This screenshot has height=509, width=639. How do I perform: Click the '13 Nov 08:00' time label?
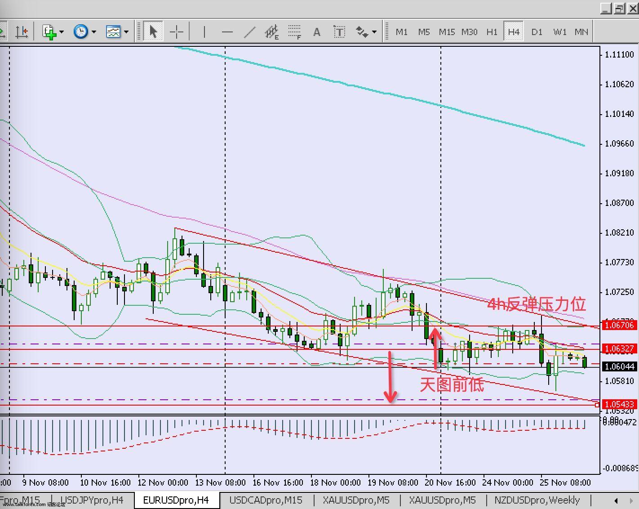tap(220, 482)
